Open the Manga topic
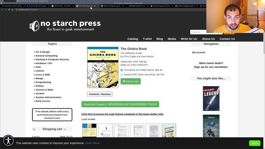Image resolution: width=265 pixels, height=149 pixels. coord(39,78)
